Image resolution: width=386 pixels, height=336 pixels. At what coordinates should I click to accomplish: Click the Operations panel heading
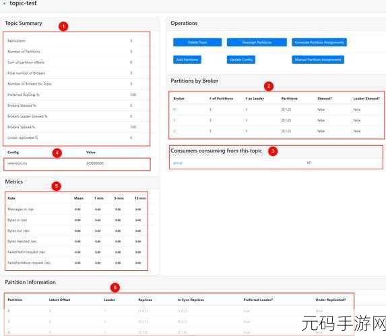184,23
